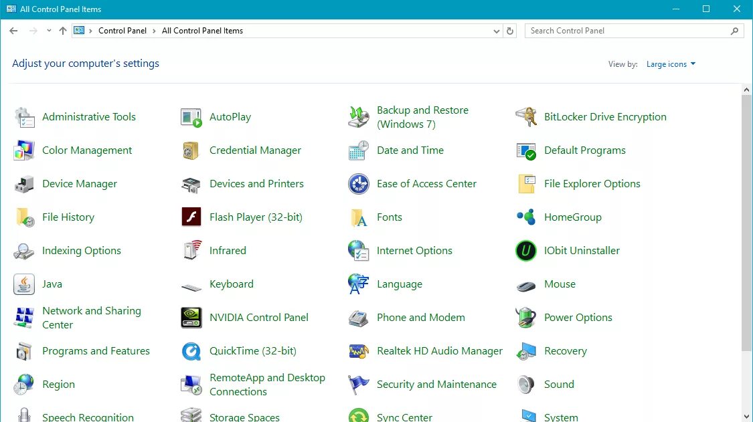753x422 pixels.
Task: Expand the root breadcrumb chevron before Control Panel
Action: (x=90, y=31)
